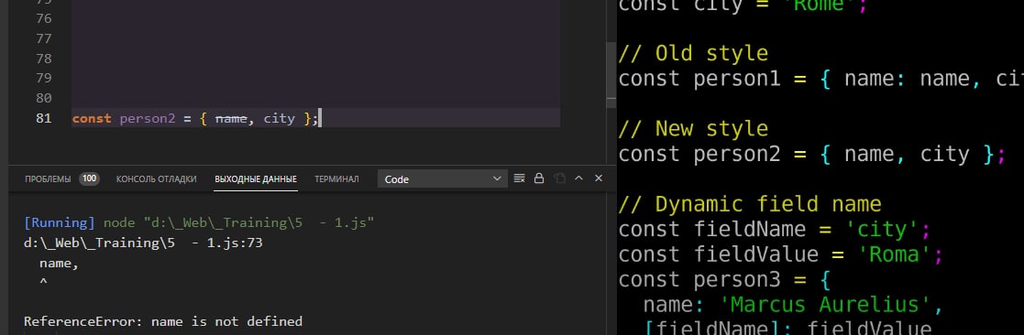Click the [fieldName] computed key line
1024x335 pixels.
point(787,328)
